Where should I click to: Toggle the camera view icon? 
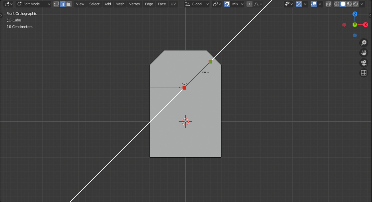tap(364, 63)
